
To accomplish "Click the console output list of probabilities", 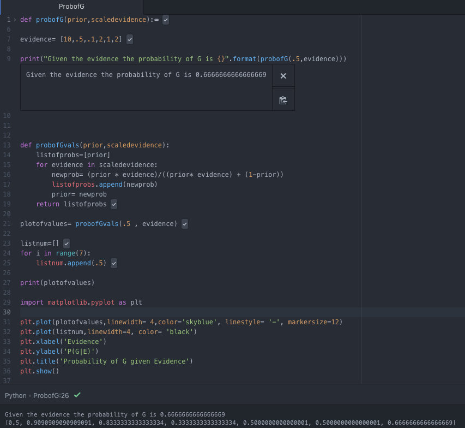I will coord(231,423).
